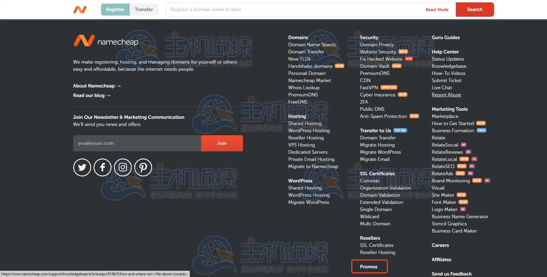This screenshot has width=547, height=277.
Task: Open Affiliates link
Action: point(441,260)
